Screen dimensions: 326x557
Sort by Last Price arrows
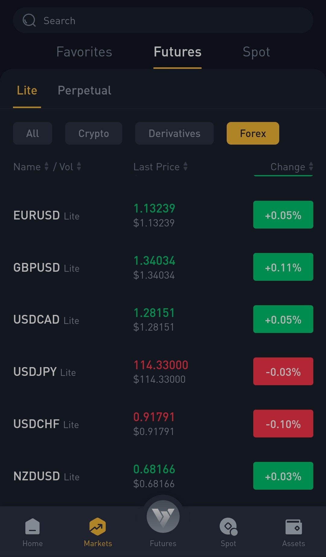(x=185, y=166)
